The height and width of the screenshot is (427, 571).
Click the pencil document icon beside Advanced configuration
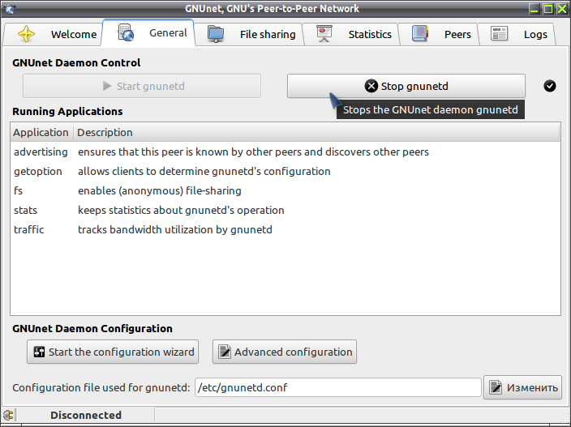(x=225, y=352)
